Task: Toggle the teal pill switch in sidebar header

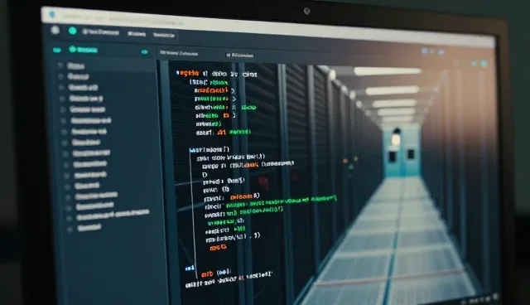Action: pyautogui.click(x=145, y=52)
